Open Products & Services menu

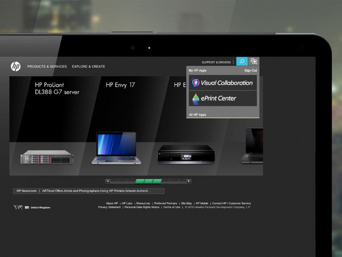(x=47, y=66)
